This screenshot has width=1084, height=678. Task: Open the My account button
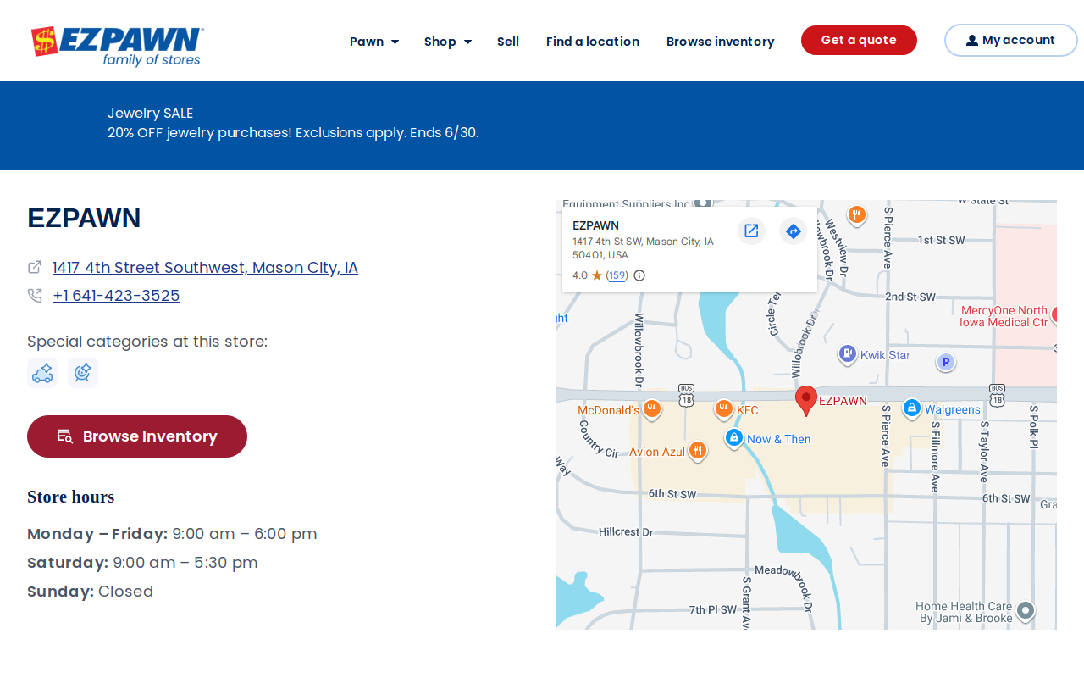tap(1010, 41)
